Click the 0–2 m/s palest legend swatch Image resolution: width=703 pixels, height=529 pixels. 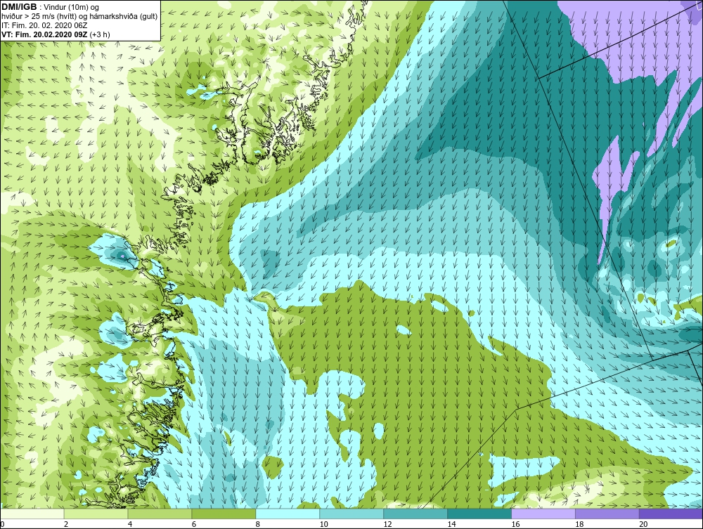(x=32, y=514)
